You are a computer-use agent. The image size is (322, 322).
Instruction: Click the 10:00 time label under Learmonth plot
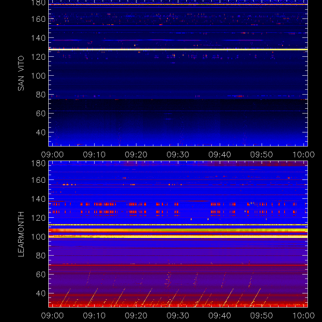pos(303,316)
